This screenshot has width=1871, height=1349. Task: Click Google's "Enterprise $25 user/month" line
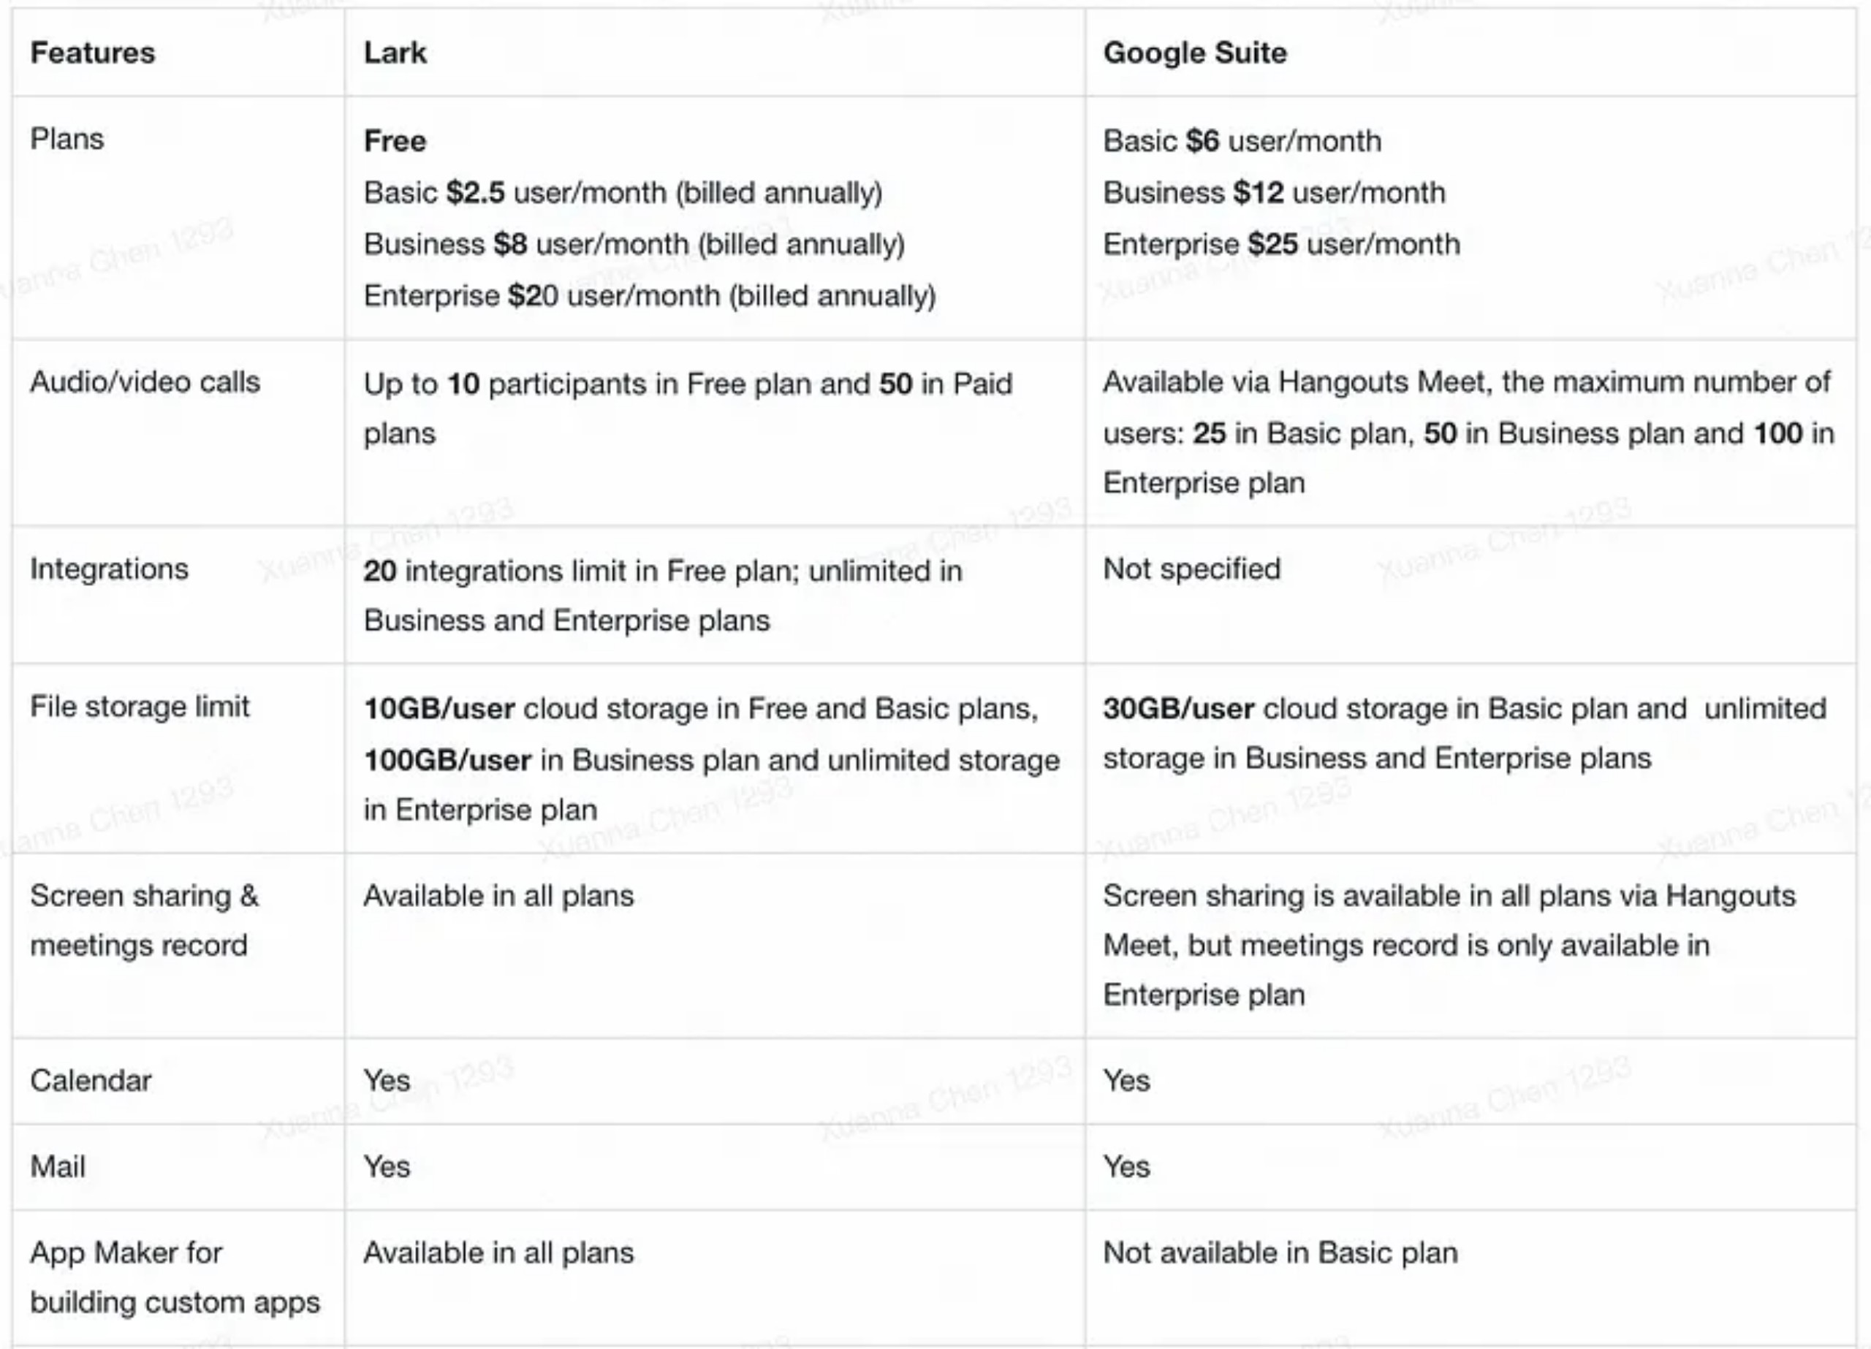pyautogui.click(x=1281, y=244)
